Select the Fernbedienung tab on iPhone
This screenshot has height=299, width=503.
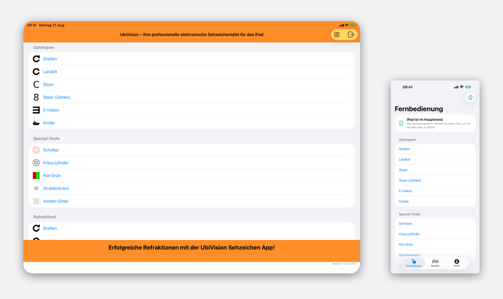[x=414, y=263]
